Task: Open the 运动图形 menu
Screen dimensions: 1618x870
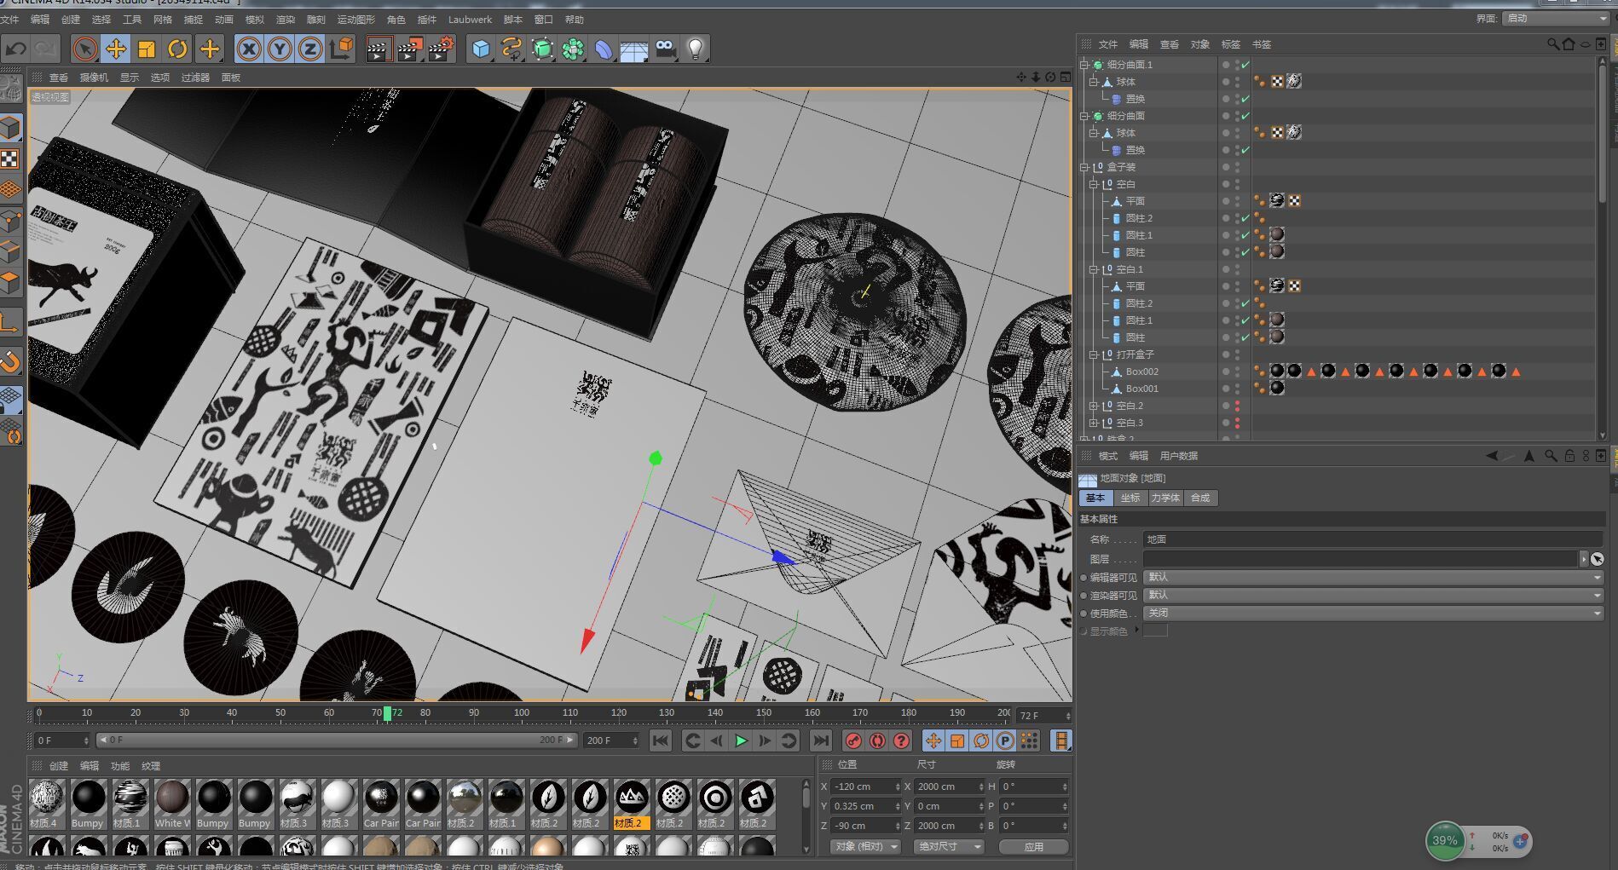Action: pos(355,20)
